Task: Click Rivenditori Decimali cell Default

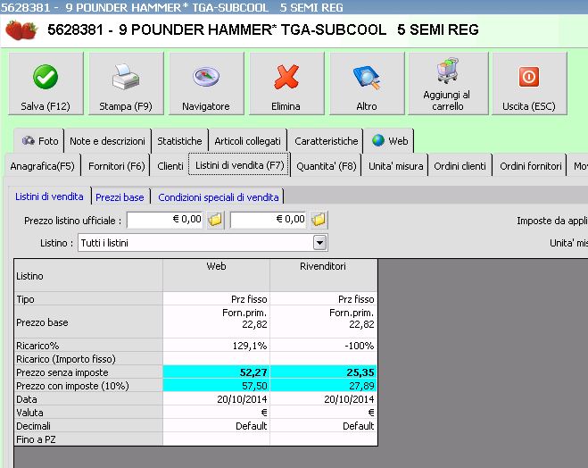Action: coord(323,426)
